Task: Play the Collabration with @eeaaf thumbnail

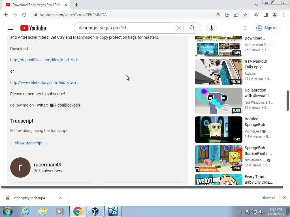Action: tap(218, 101)
